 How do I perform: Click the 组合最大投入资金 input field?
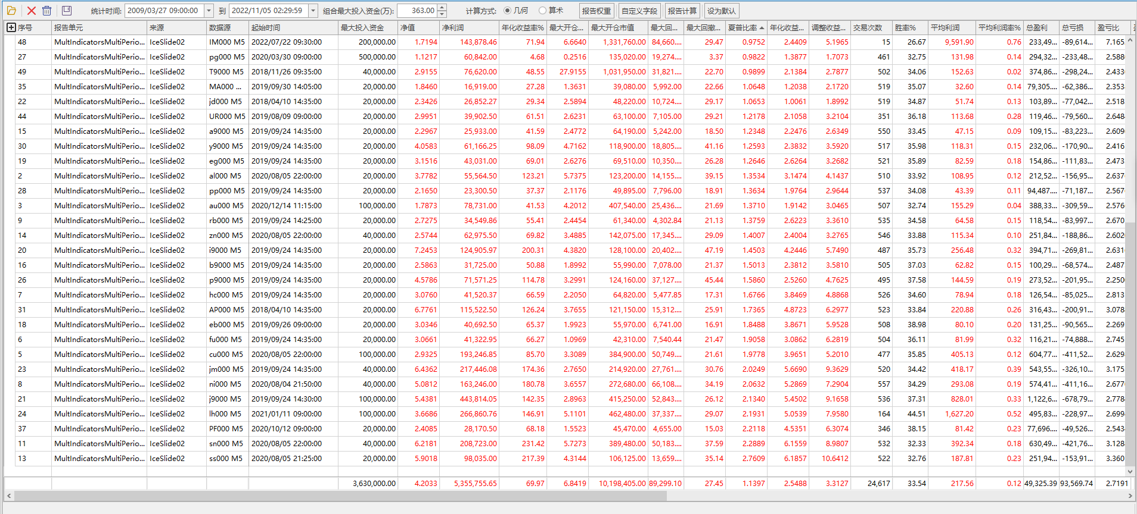(417, 11)
